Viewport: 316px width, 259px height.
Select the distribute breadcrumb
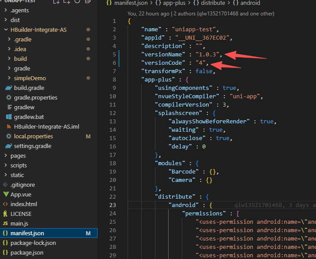(213, 3)
